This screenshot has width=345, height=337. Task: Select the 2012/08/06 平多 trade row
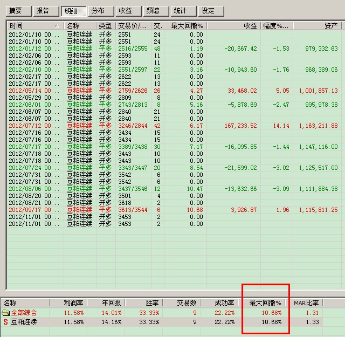click(173, 189)
